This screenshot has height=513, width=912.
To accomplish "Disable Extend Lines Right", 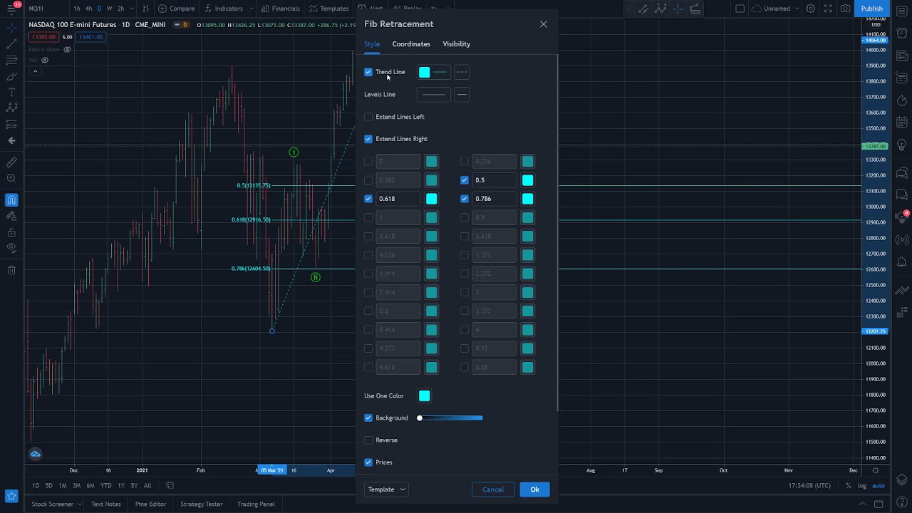I will coord(368,139).
